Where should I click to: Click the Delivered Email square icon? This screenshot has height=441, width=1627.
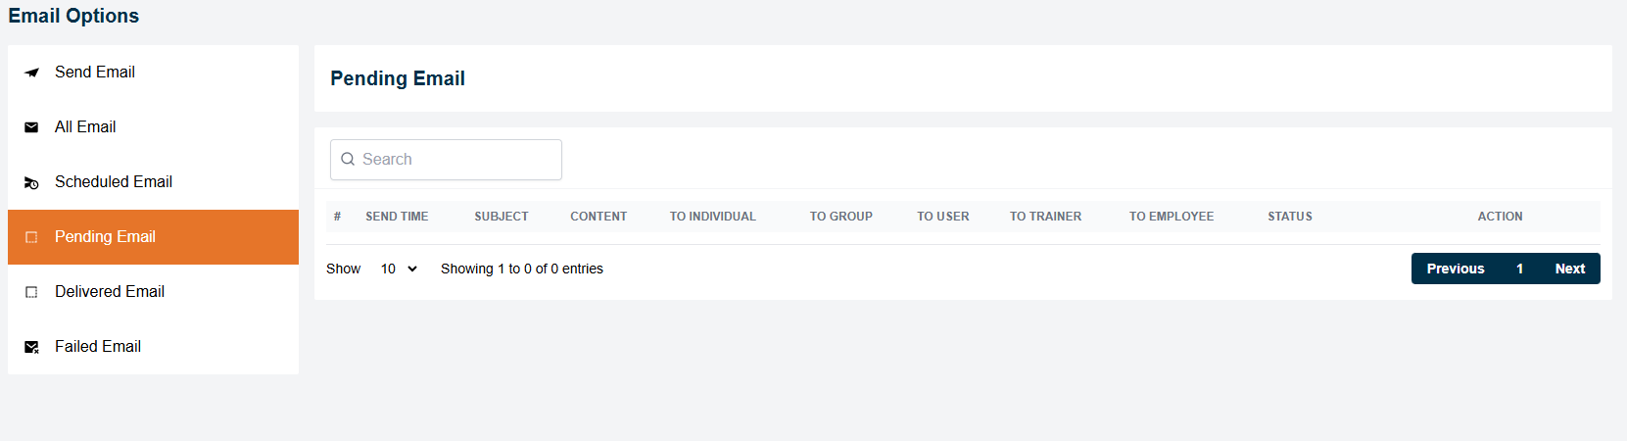(31, 292)
